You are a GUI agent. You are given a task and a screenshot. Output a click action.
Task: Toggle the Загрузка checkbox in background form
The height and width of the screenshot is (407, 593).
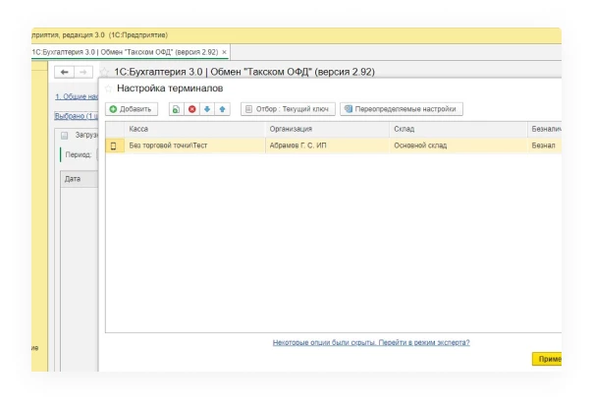(x=65, y=135)
